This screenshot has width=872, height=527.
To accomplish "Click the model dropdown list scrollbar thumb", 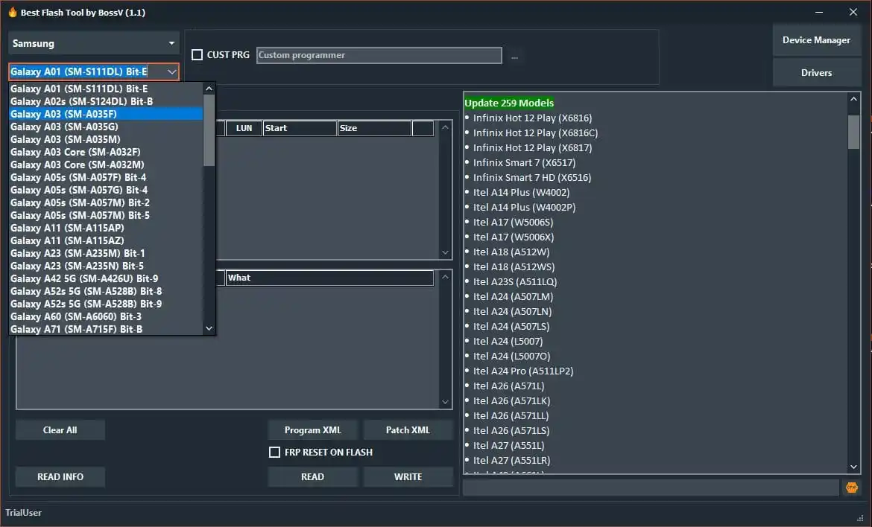I will [x=209, y=130].
